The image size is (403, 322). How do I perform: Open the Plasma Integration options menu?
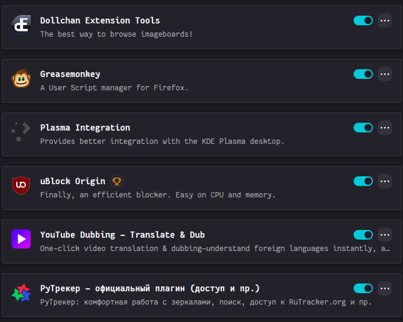tap(385, 128)
